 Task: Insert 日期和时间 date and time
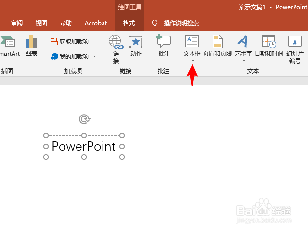point(269,46)
